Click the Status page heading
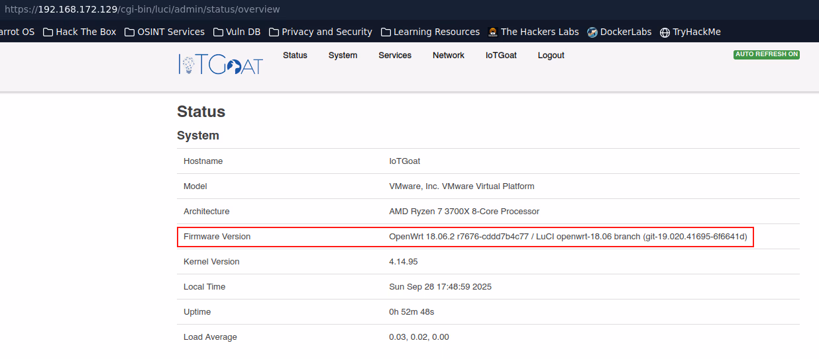Screen dimensions: 819x359 pyautogui.click(x=201, y=112)
